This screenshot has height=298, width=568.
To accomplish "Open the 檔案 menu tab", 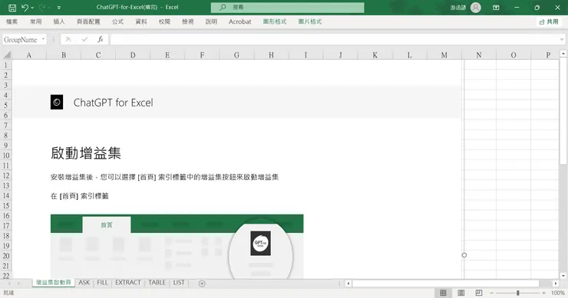I will 12,21.
